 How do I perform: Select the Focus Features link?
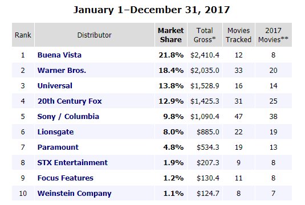pyautogui.click(x=66, y=178)
